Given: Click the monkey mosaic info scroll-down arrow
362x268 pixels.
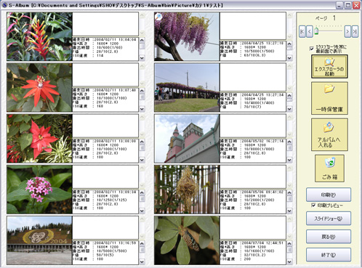Looking at the screenshot, I should [x=142, y=261].
